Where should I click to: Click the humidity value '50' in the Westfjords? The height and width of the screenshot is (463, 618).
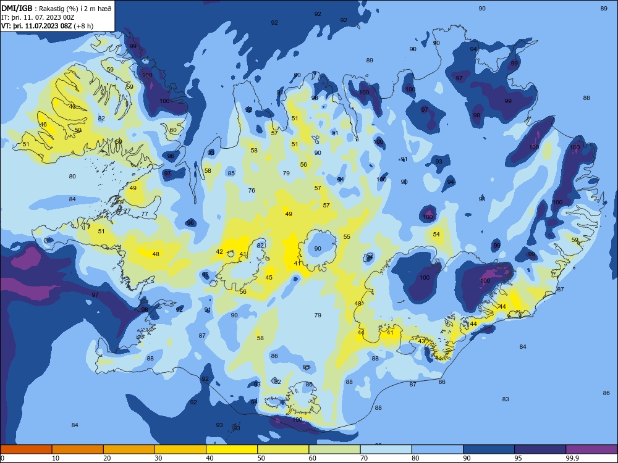(x=78, y=130)
